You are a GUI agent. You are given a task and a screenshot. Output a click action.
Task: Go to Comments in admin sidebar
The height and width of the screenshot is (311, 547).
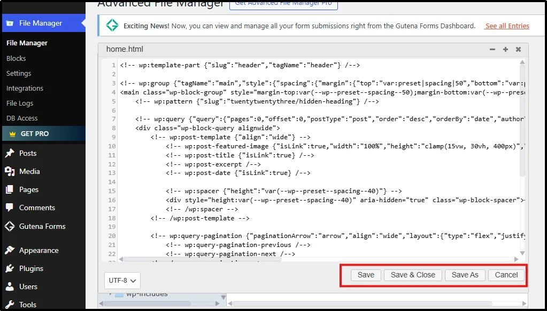coord(37,208)
